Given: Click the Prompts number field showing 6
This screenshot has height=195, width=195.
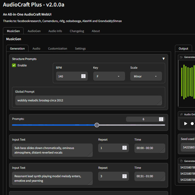Looking at the screenshot, I should click(145, 119).
